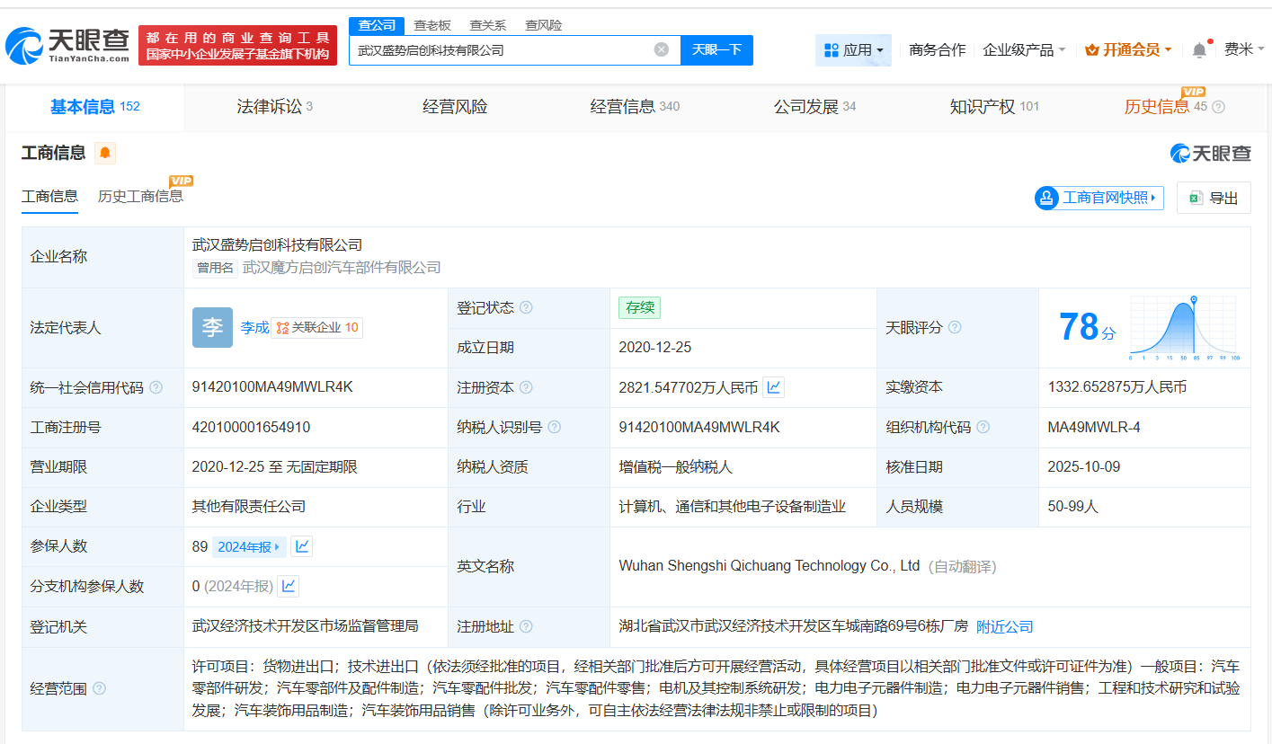Open 关联企业 10 next to 李成
This screenshot has width=1272, height=744.
click(316, 327)
